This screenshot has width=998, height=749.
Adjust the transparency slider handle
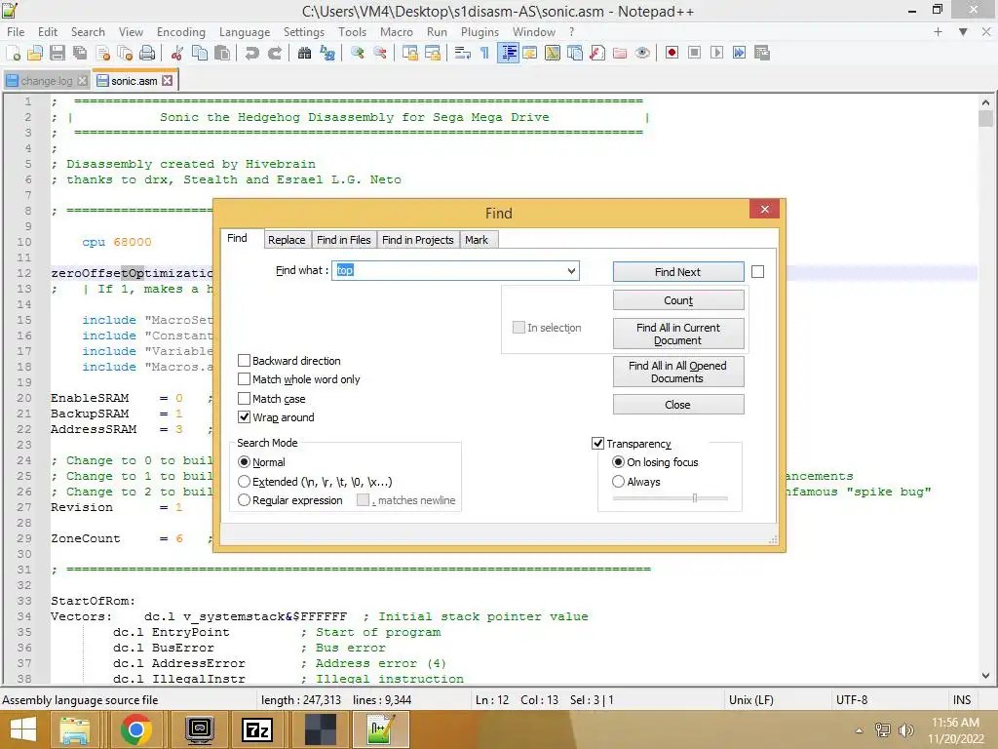click(x=694, y=498)
